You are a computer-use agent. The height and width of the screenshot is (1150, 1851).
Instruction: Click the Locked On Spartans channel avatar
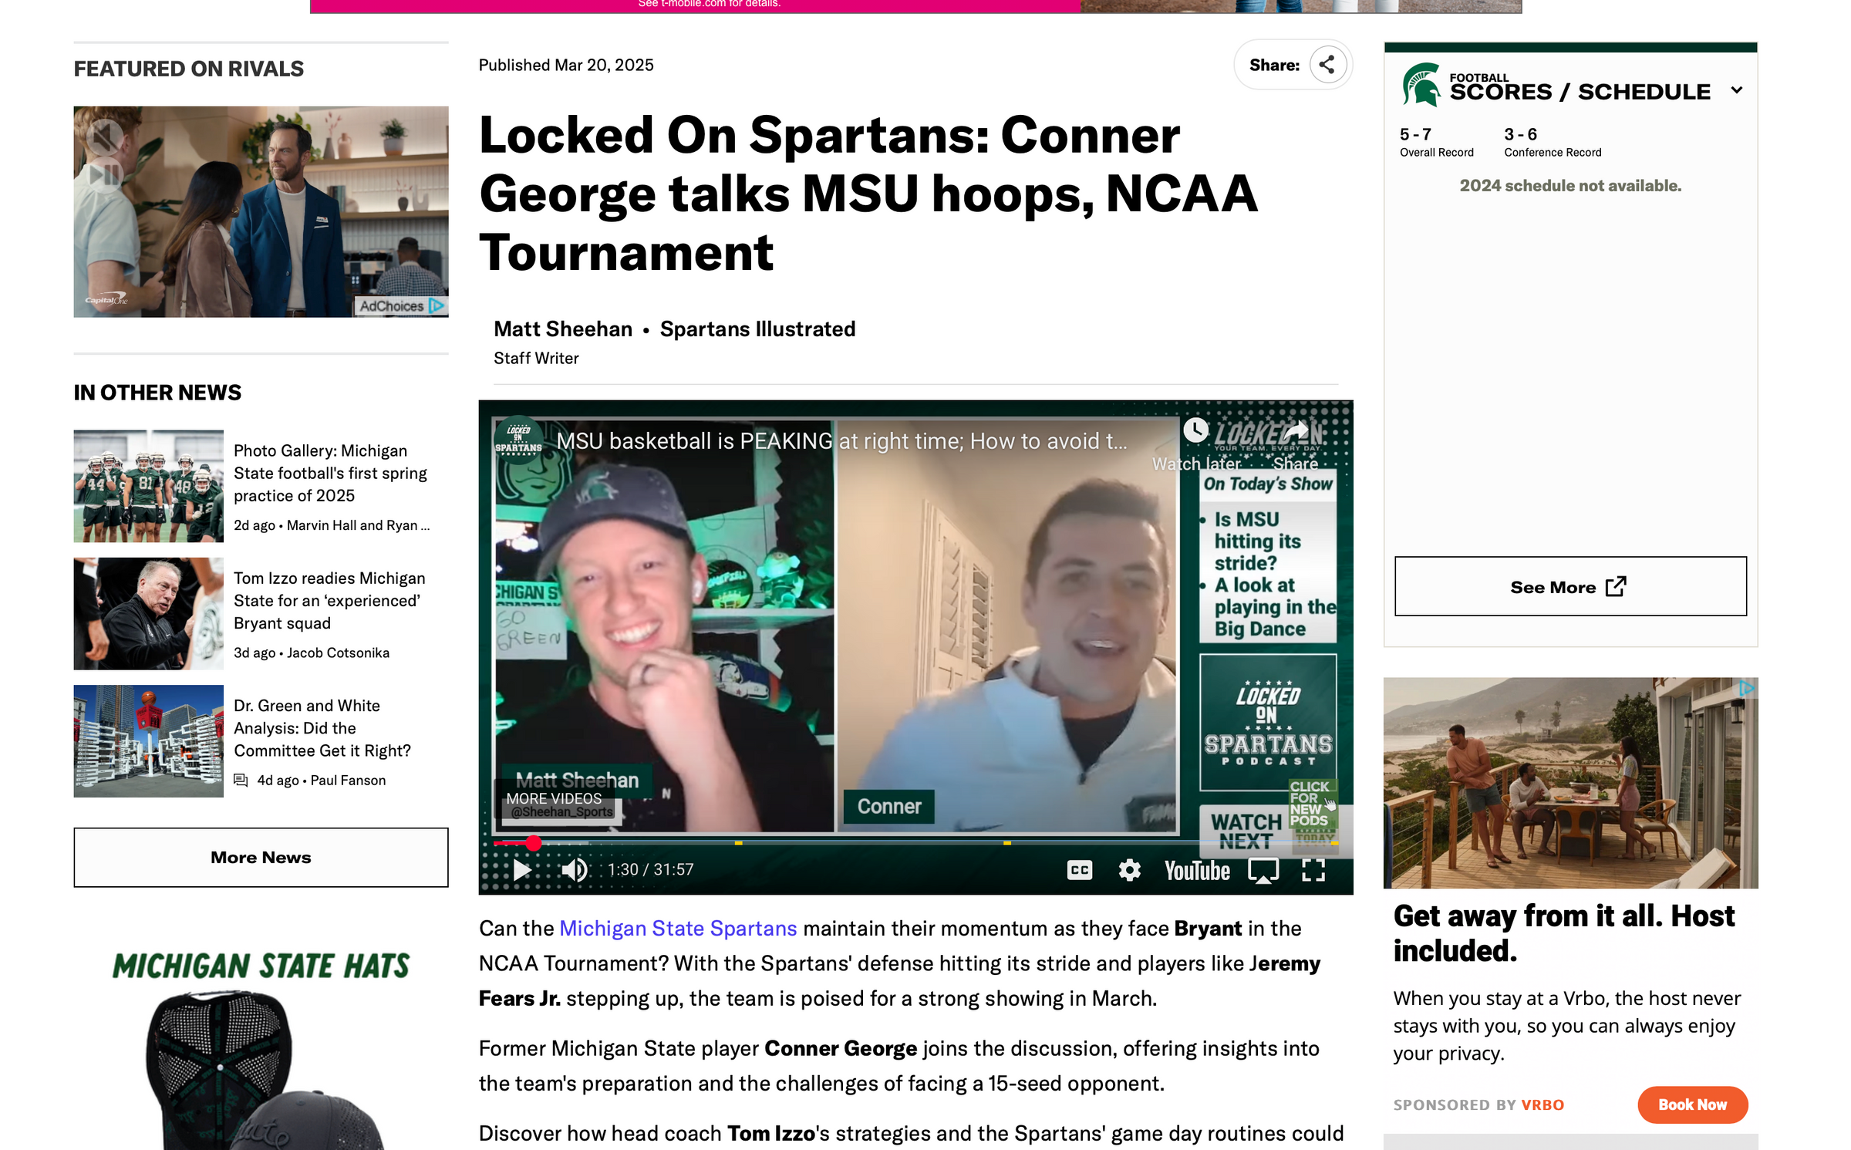point(518,440)
